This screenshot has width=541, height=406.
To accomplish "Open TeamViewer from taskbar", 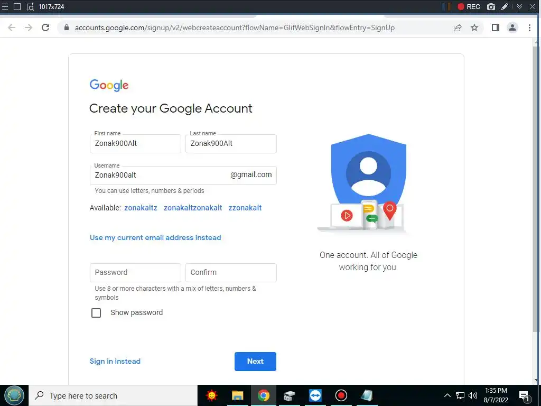I will click(315, 395).
